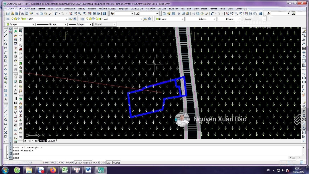Click the upper Mirror tool on right toolbar

pos(304,39)
